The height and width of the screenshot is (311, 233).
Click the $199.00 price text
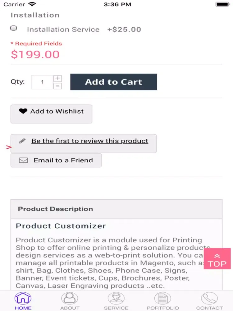[x=35, y=54]
